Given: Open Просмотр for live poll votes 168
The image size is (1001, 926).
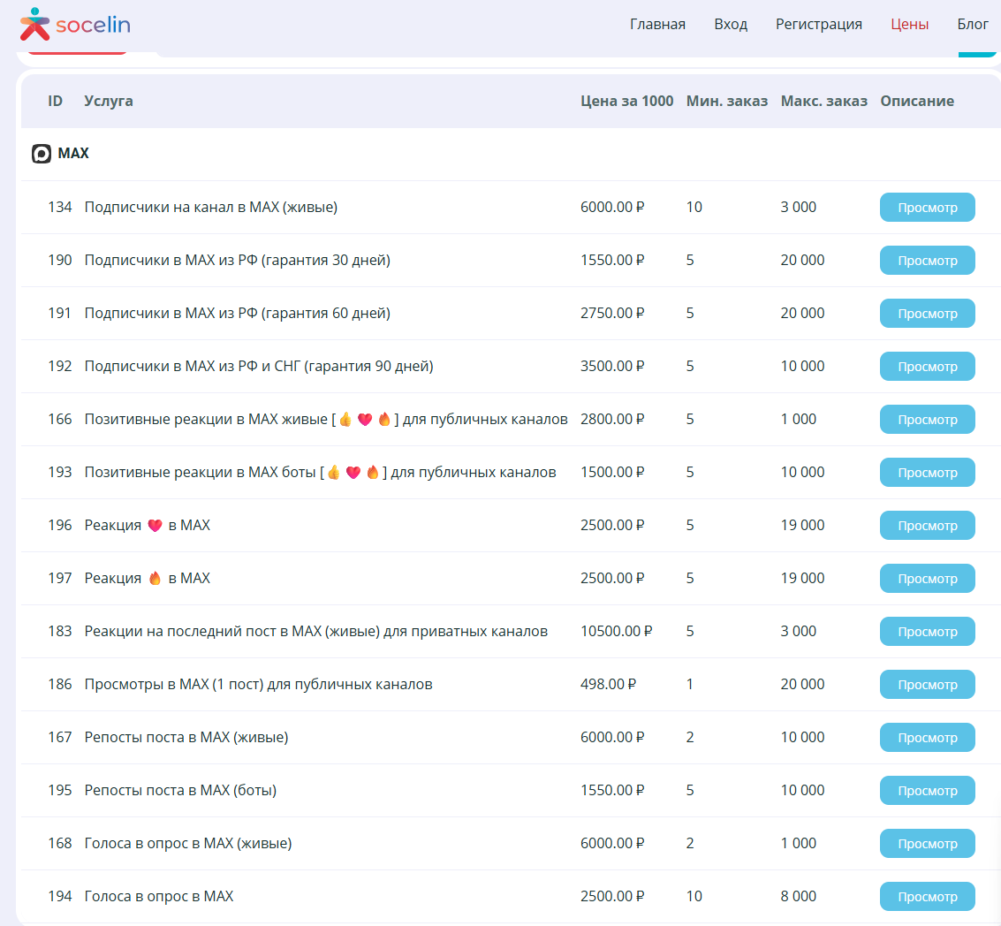Looking at the screenshot, I should point(927,844).
